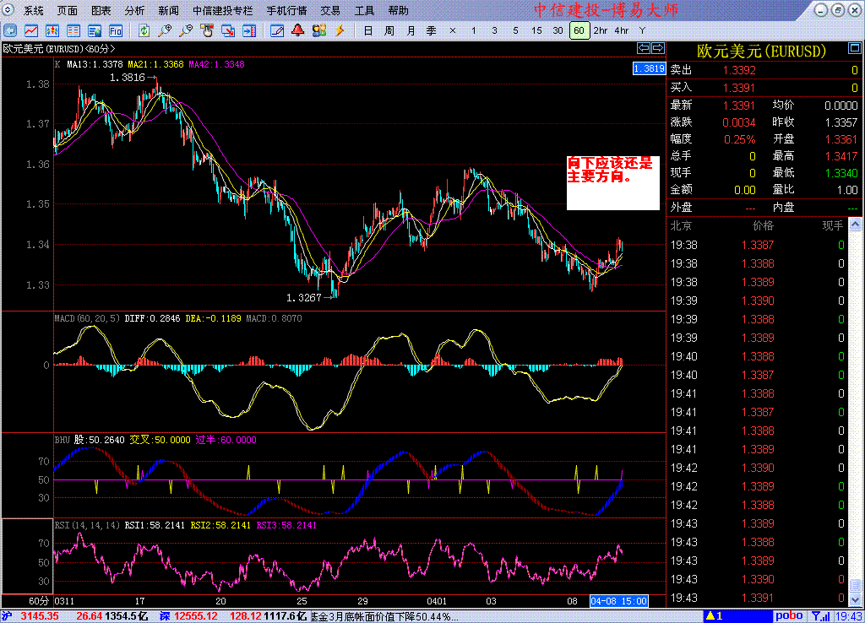The height and width of the screenshot is (623, 865).
Task: Click the RSI(14,14,14) indicator label
Action: pyautogui.click(x=87, y=525)
